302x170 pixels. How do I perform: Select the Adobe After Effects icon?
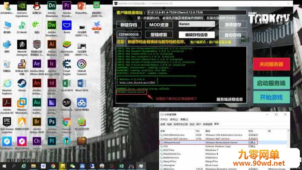click(x=37, y=66)
